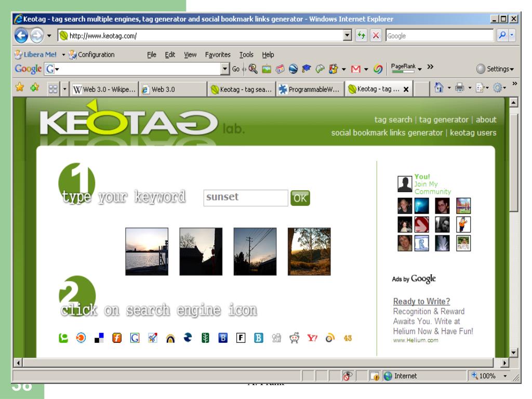
Task: Click the keyword input field containing sunset
Action: point(246,197)
